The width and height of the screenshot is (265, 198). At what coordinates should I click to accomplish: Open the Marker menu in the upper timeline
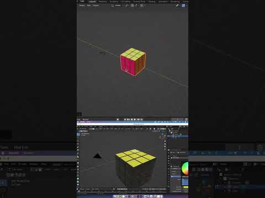click(86, 119)
